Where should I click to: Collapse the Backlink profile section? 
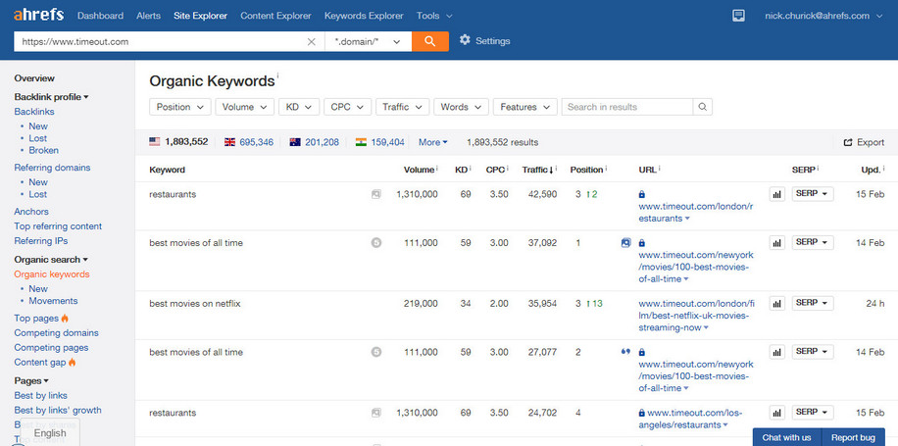click(x=51, y=97)
